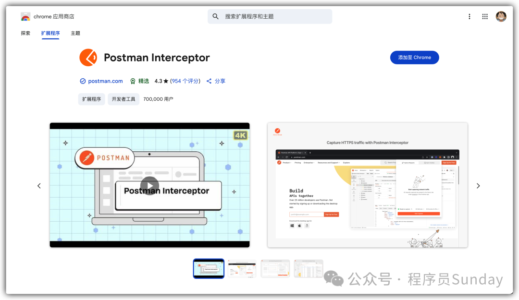The image size is (519, 300).
Task: Click the 添加至 Chrome button
Action: [x=414, y=58]
